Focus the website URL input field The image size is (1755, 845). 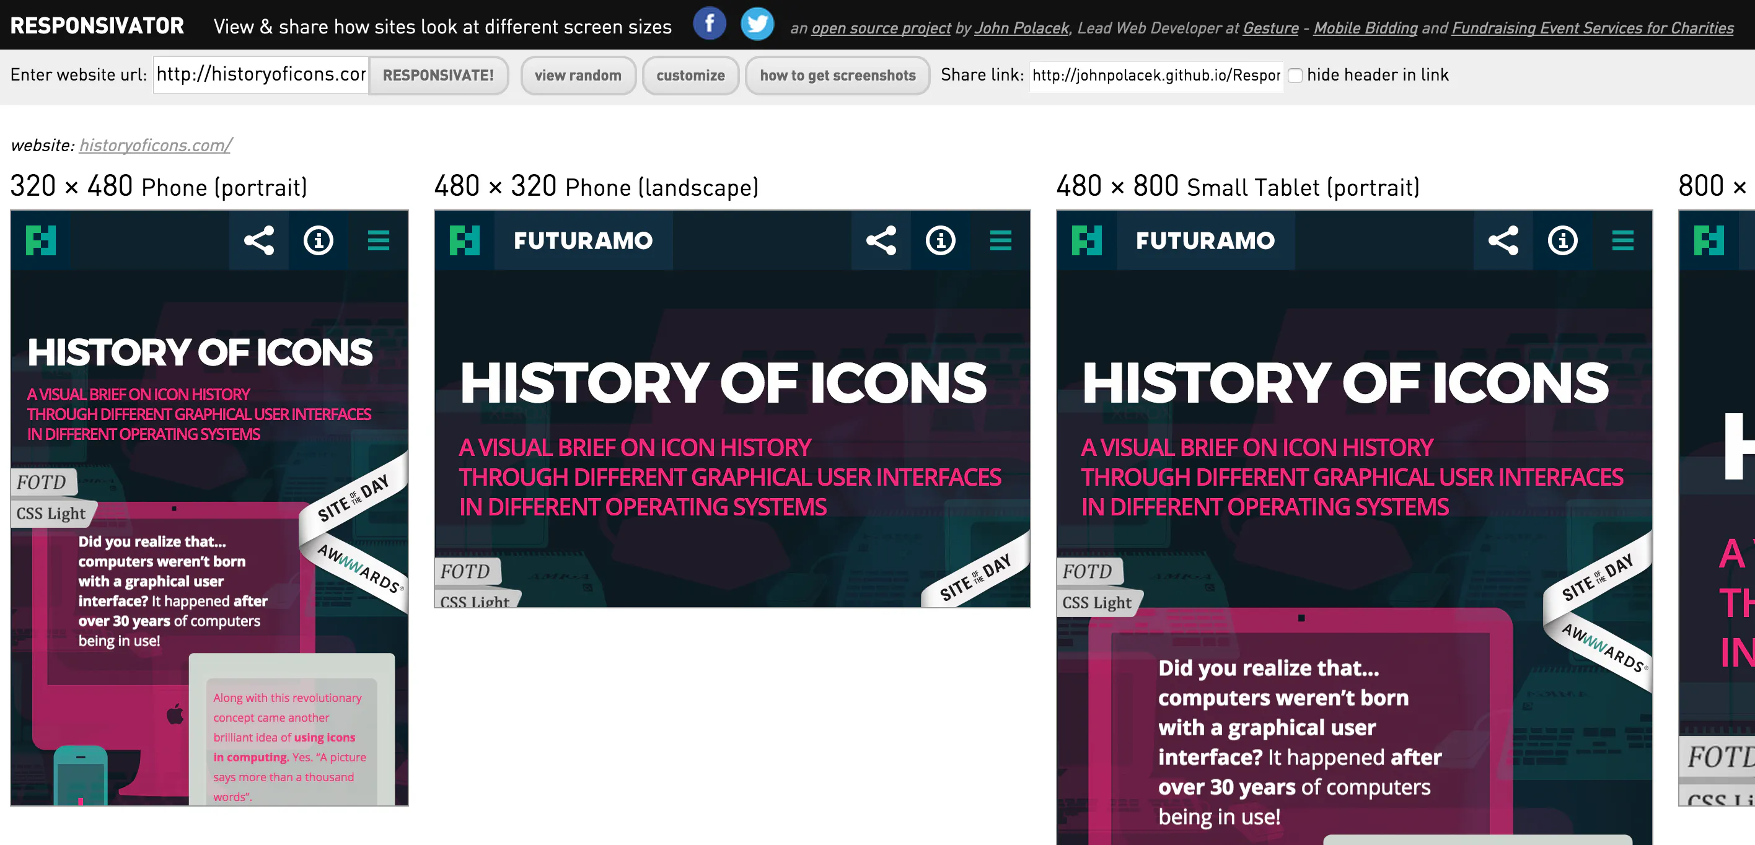pyautogui.click(x=261, y=75)
